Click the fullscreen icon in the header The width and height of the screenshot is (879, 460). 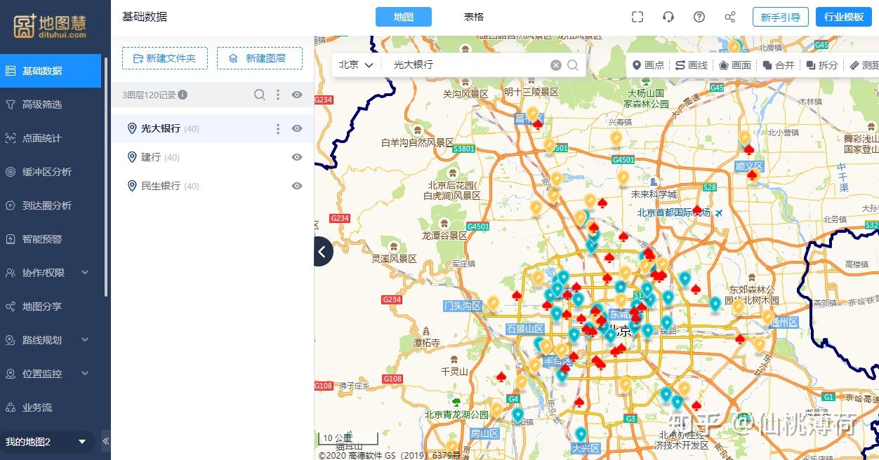637,17
